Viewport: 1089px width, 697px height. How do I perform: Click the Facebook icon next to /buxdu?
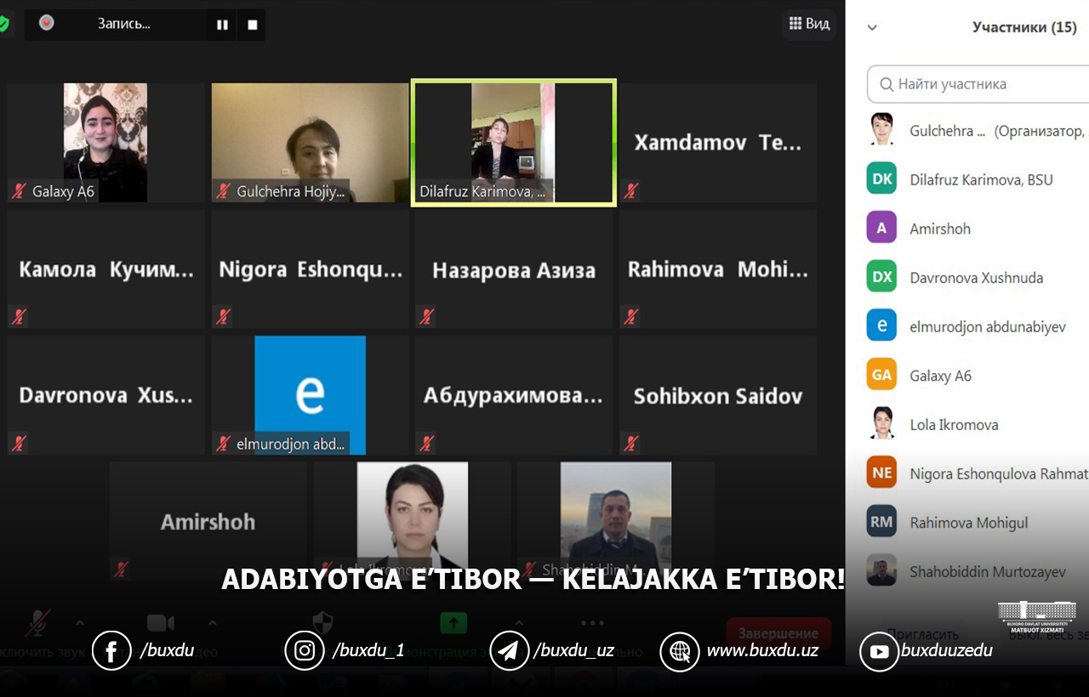point(111,651)
